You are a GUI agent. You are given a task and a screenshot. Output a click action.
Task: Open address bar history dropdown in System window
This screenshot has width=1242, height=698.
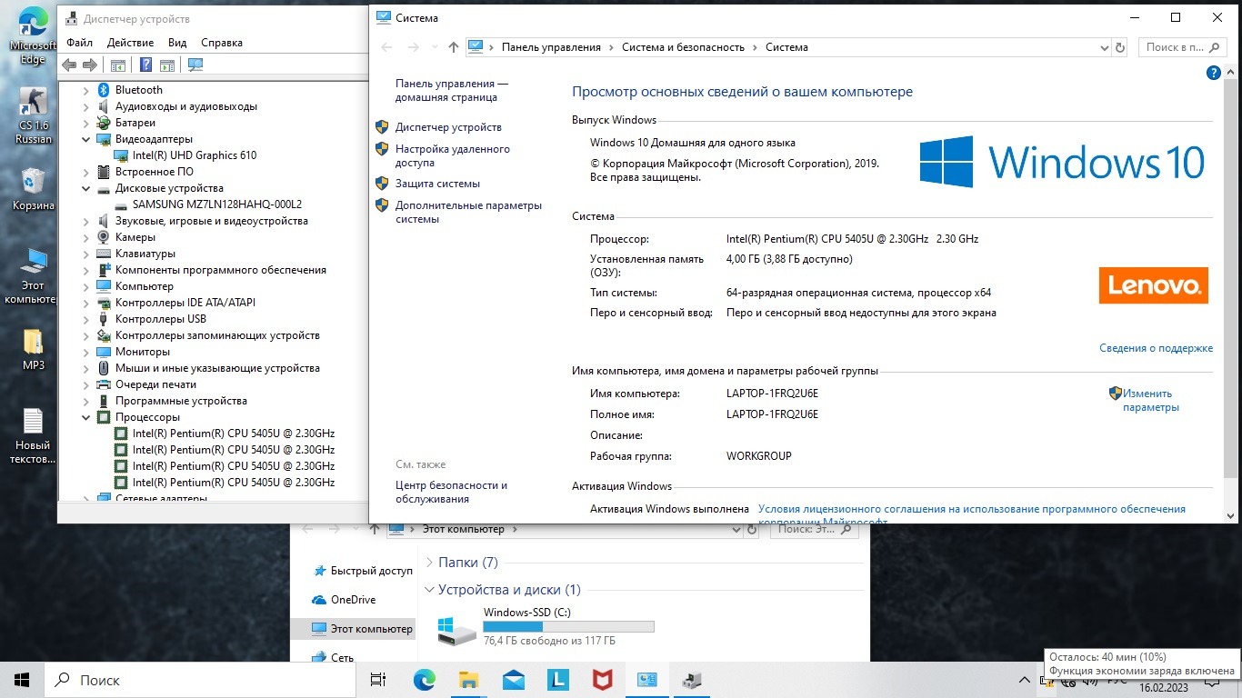coord(1105,47)
